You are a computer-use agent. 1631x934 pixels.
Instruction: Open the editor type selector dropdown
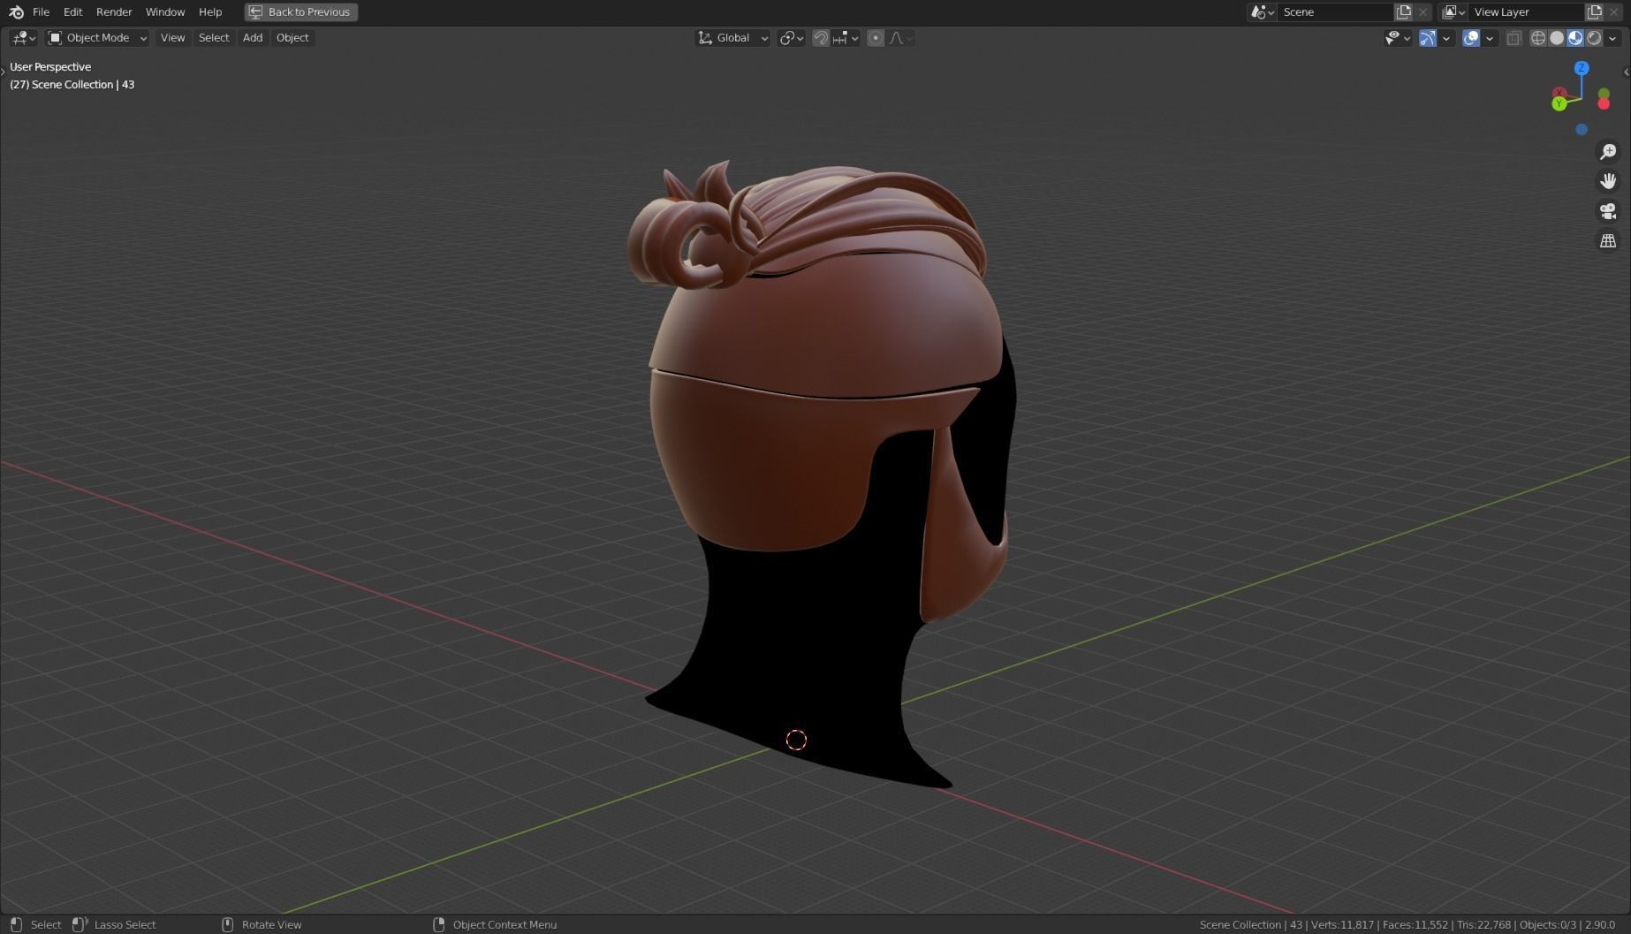click(24, 38)
